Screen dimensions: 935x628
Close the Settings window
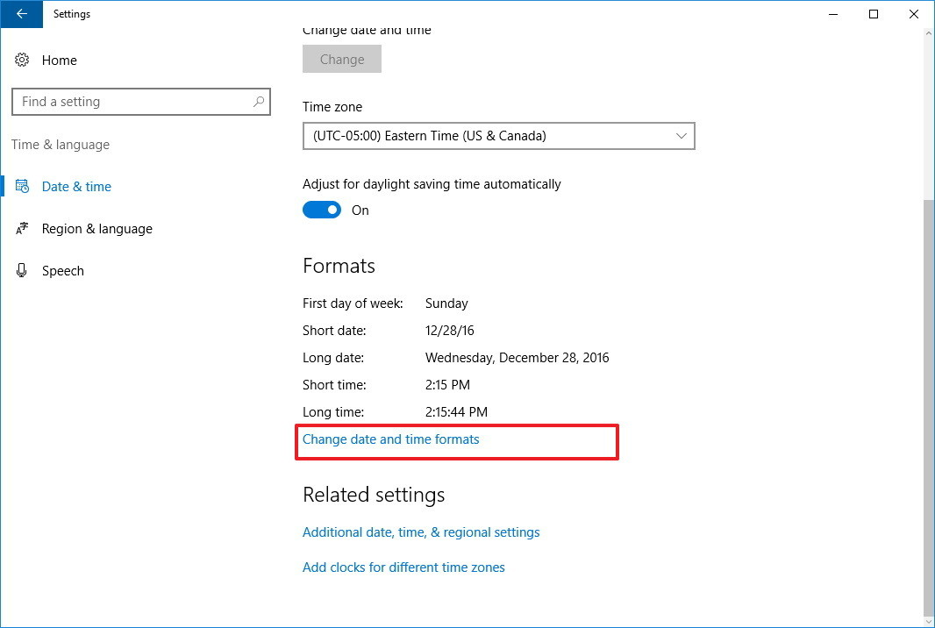[914, 14]
